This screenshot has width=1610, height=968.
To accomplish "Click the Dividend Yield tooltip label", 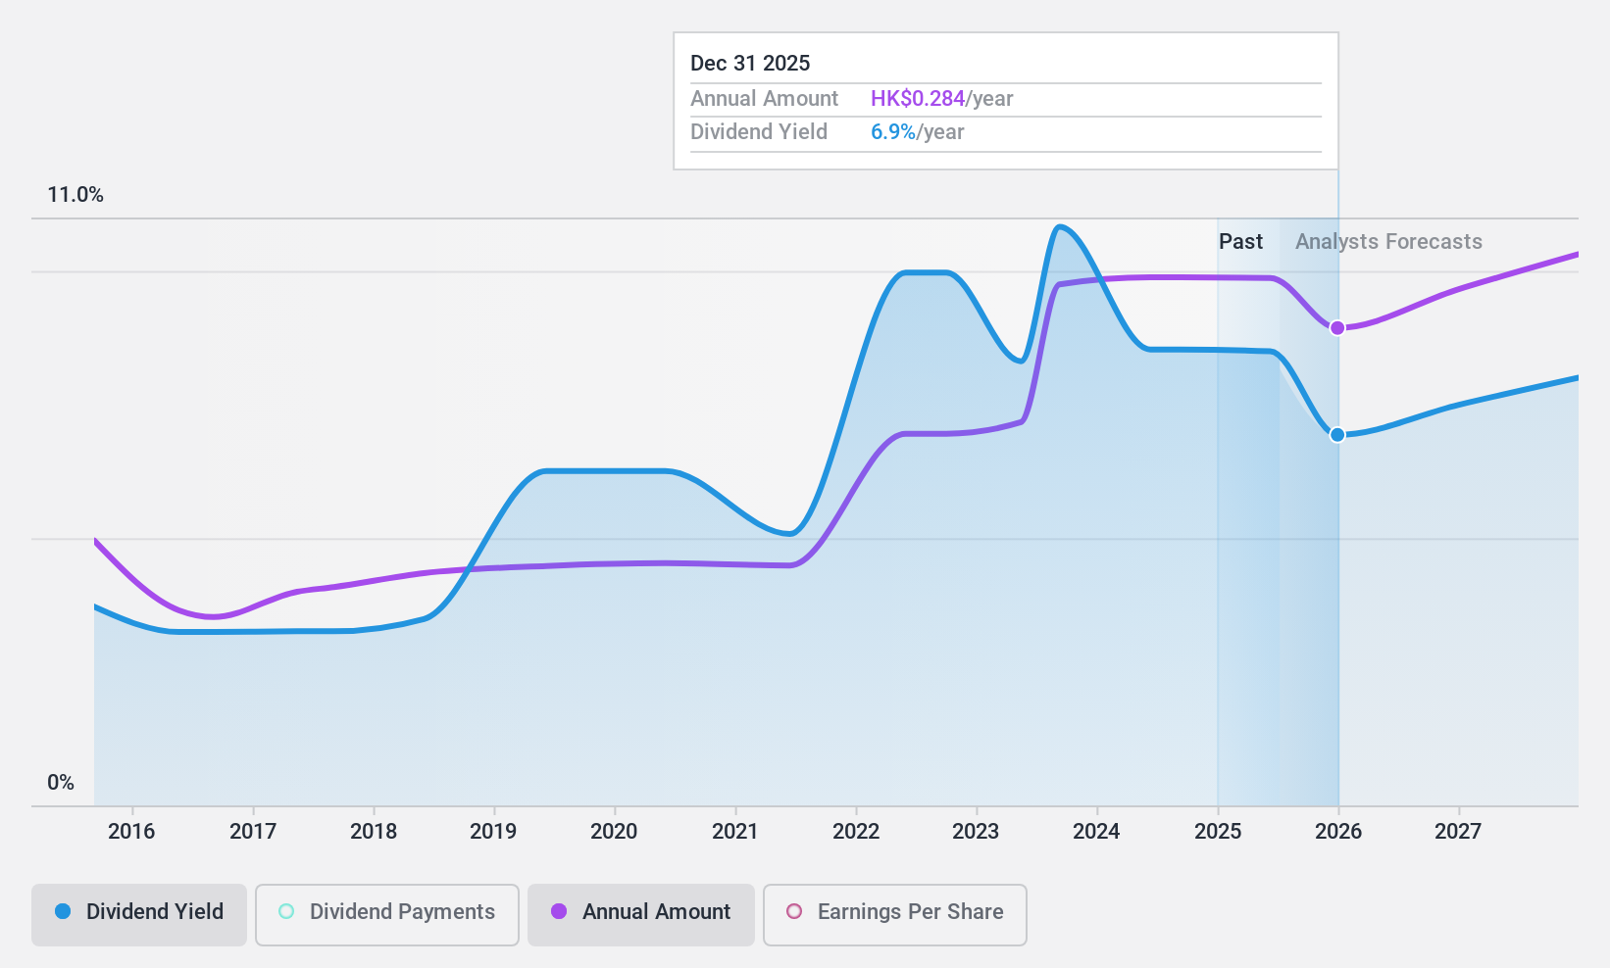I will pos(759,132).
